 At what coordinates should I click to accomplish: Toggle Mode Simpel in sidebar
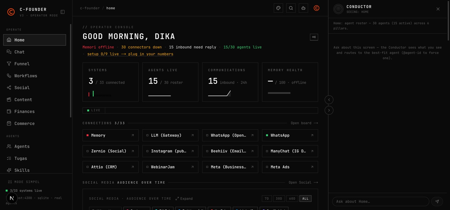[24, 182]
